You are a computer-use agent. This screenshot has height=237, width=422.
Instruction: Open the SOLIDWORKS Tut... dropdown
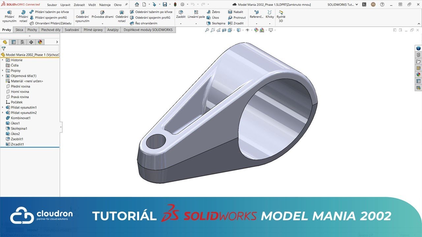[343, 5]
